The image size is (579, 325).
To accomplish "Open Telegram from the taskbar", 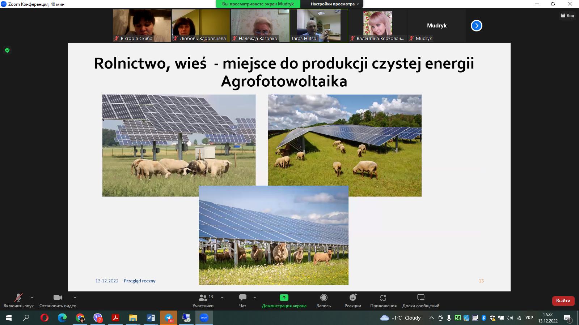I will click(169, 318).
